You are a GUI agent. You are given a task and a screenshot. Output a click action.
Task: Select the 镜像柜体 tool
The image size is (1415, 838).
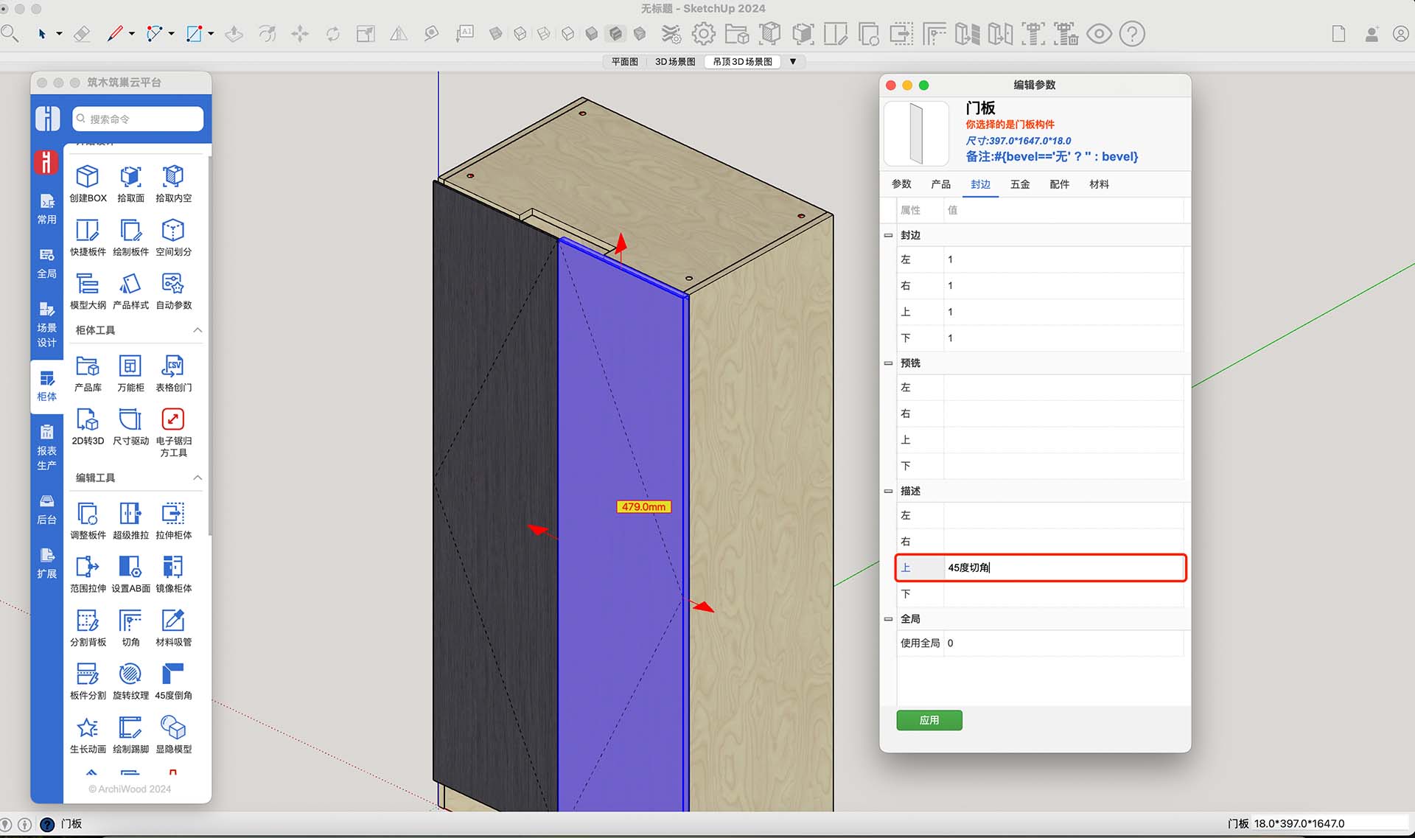click(x=173, y=567)
